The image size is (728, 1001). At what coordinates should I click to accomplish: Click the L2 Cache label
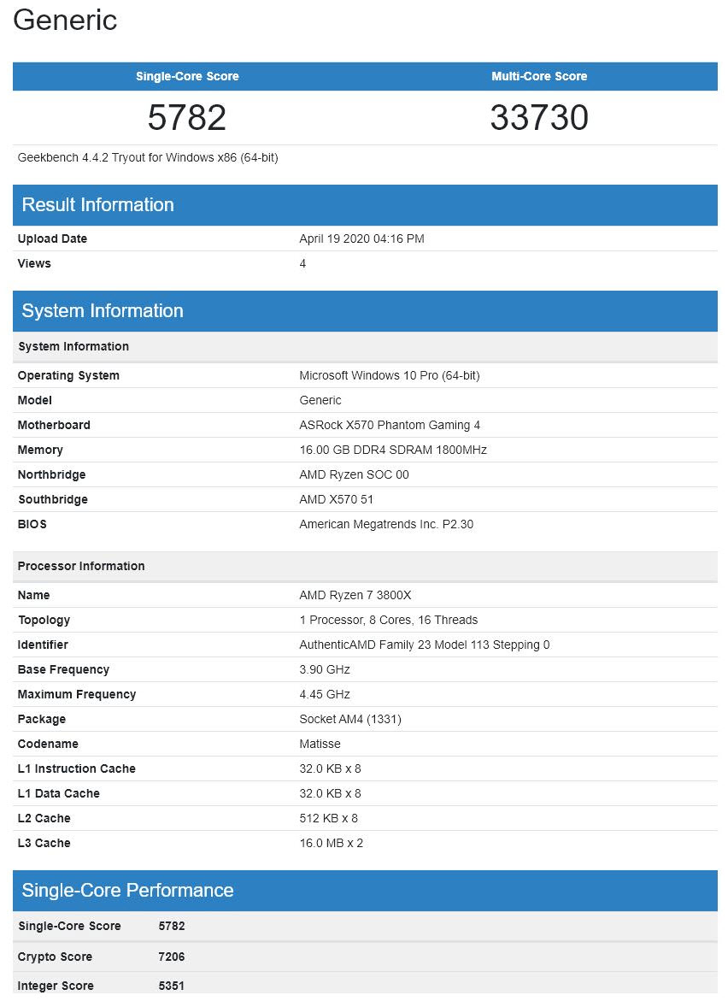click(44, 820)
